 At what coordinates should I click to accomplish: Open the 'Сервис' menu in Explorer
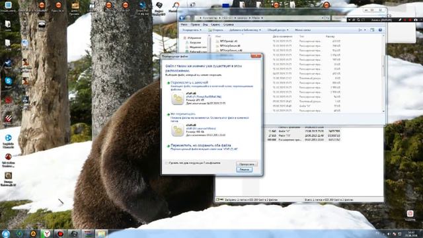215,24
